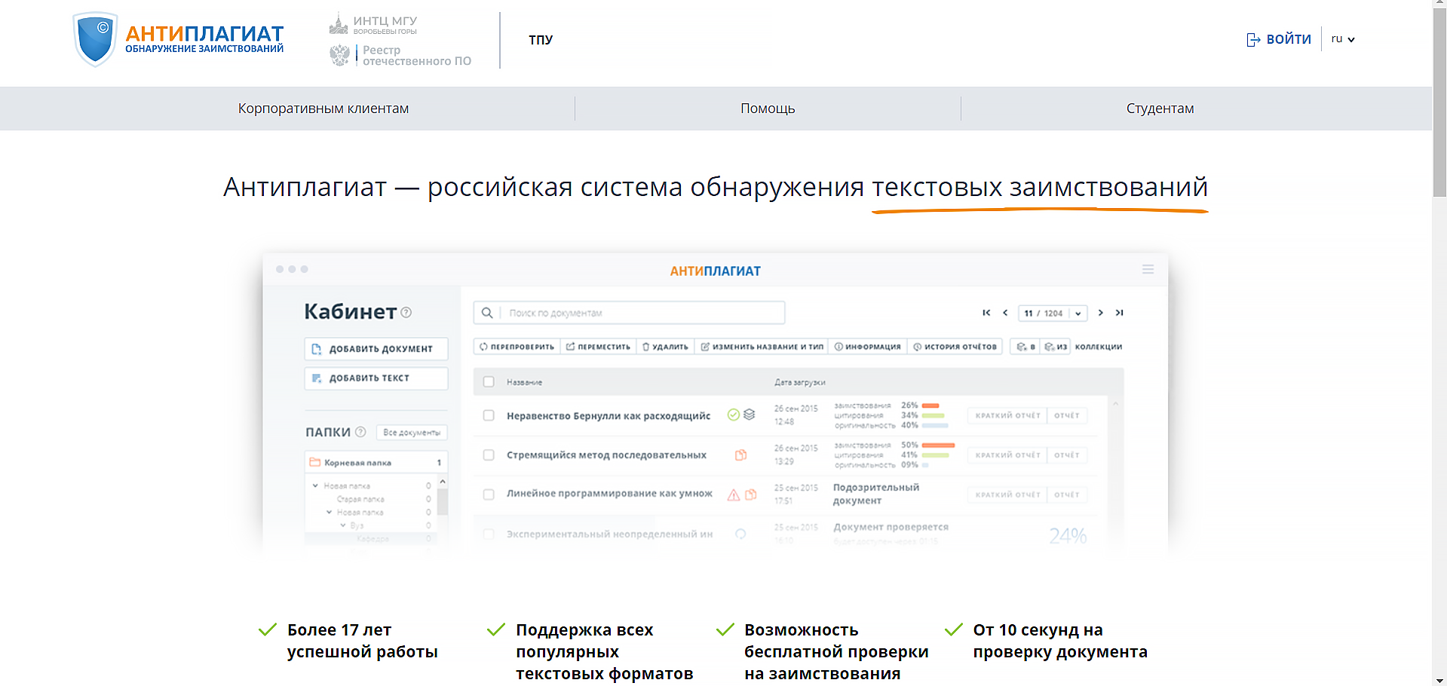Viewport: 1447px width, 686px height.
Task: Collapse the first Новая папка tree node
Action: [315, 486]
